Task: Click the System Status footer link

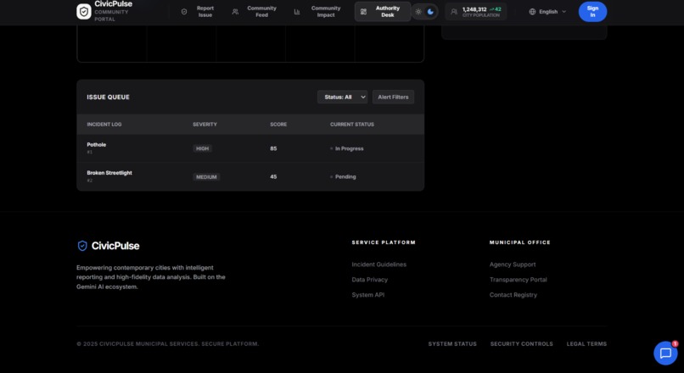Action: [452, 344]
